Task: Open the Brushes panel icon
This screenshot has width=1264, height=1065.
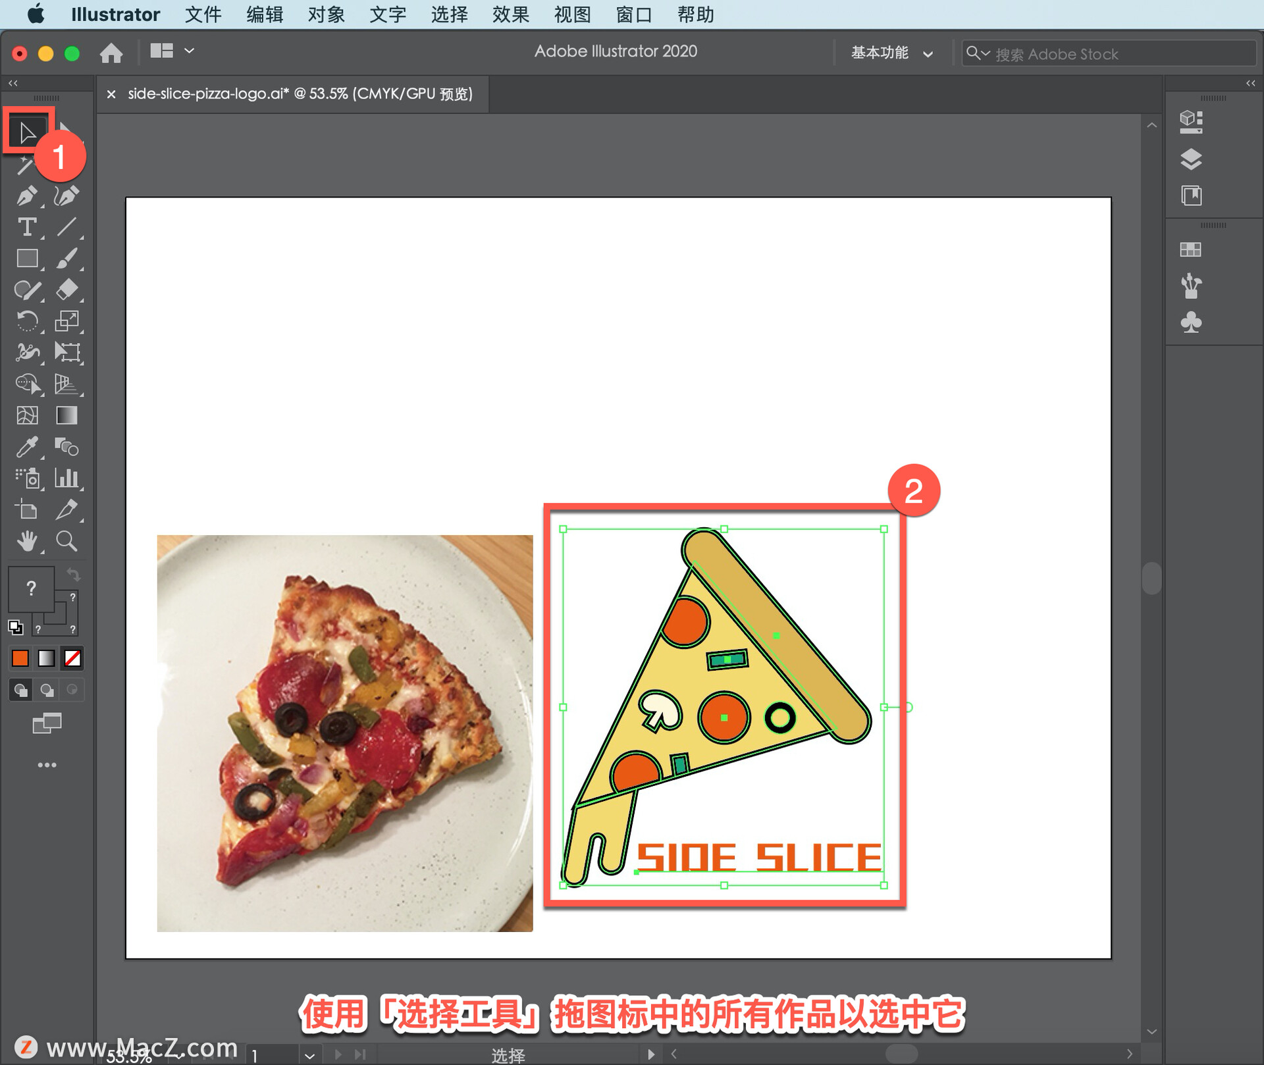Action: point(1191,286)
